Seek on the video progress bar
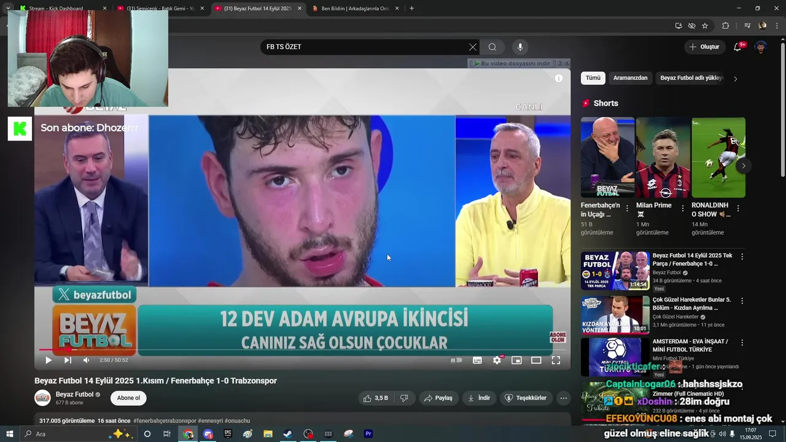This screenshot has height=442, width=786. coord(302,350)
